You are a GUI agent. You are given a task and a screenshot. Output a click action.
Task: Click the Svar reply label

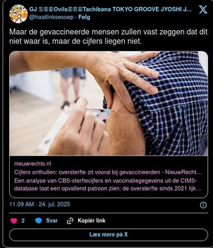(52, 221)
